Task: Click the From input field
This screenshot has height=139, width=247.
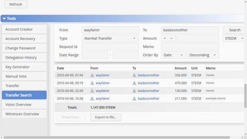Action: point(110,30)
